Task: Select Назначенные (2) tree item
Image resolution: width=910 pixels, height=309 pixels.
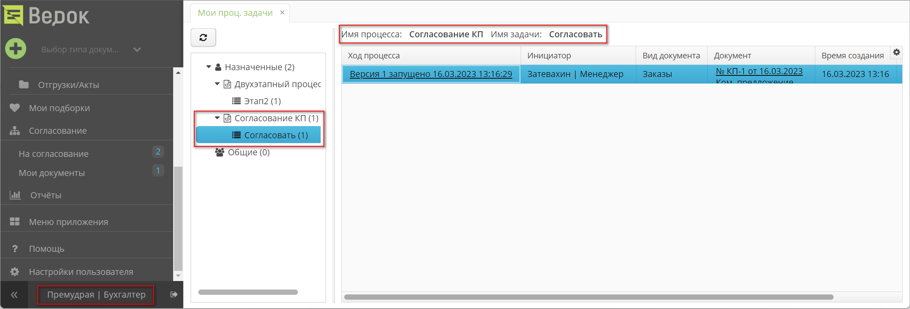Action: tap(260, 67)
